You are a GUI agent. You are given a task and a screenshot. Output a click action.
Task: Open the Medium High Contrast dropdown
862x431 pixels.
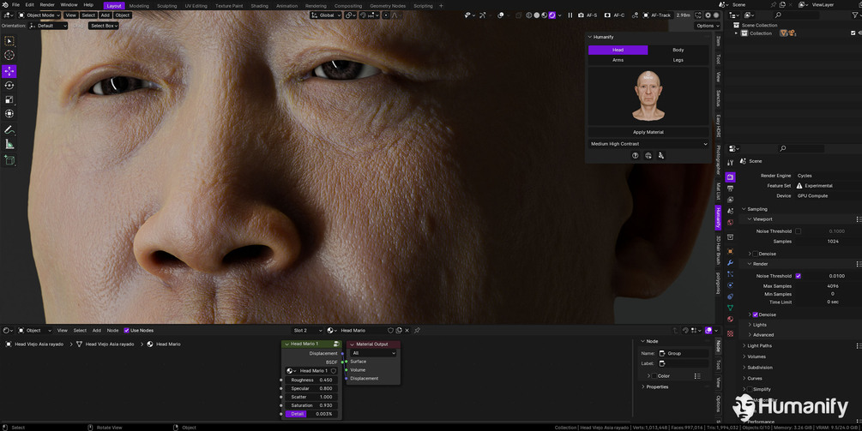tap(648, 144)
